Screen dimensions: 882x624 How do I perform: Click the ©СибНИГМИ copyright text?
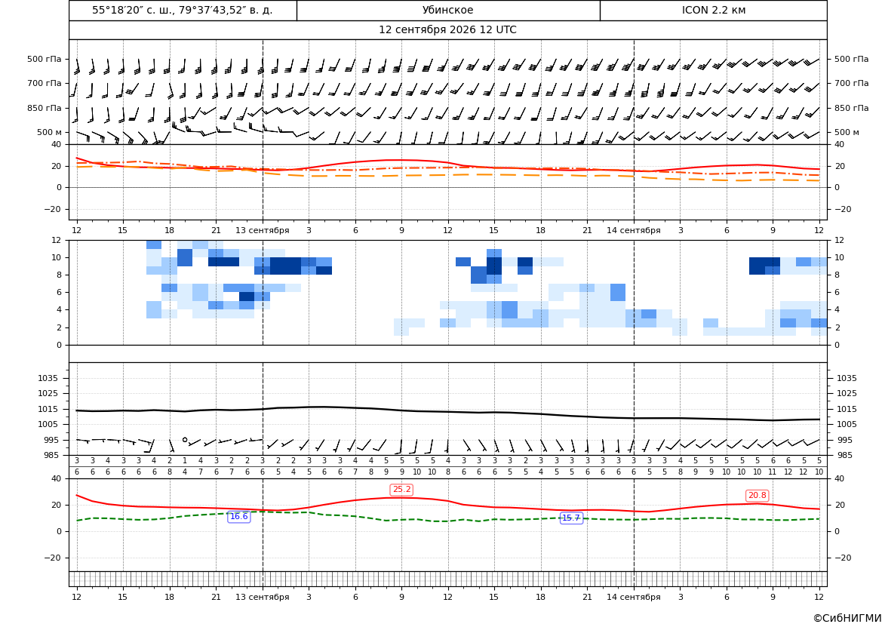(x=847, y=619)
